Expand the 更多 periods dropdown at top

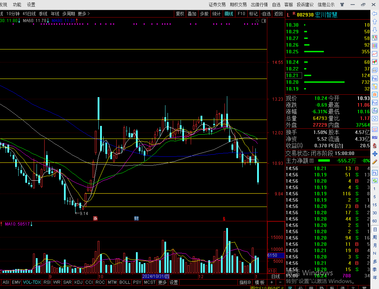(84, 14)
